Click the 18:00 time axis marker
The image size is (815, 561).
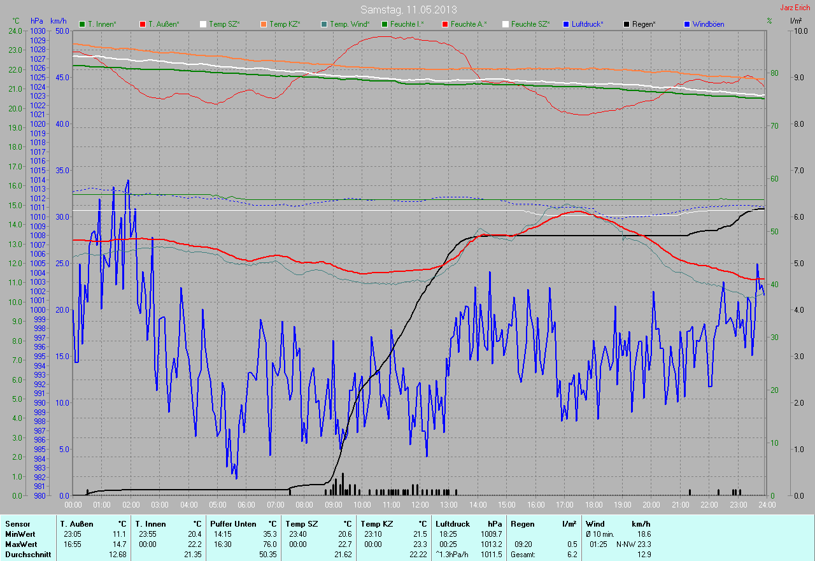[x=593, y=505]
